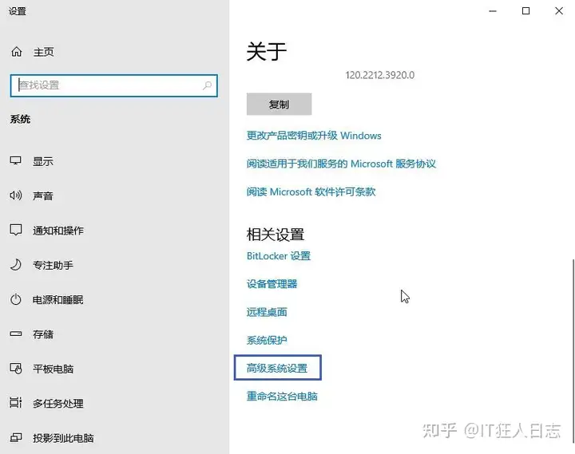Select 平板电脑 in the sidebar

tap(54, 369)
